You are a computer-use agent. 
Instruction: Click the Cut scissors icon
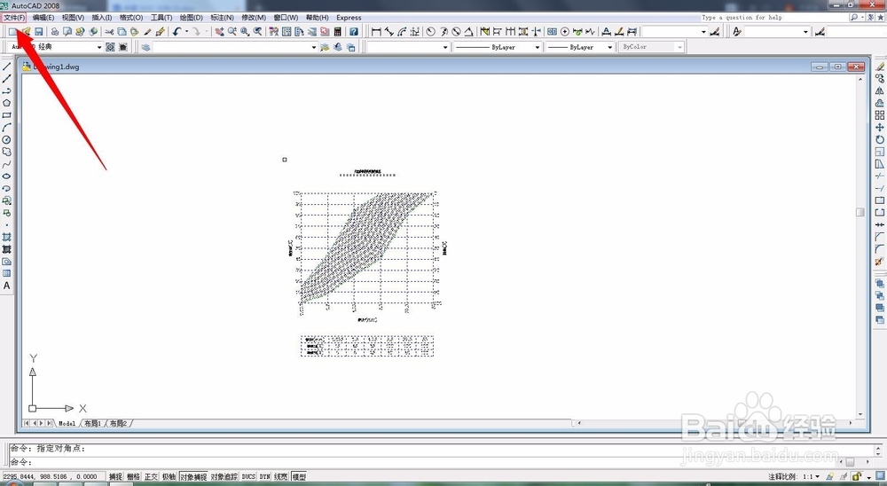[x=109, y=32]
